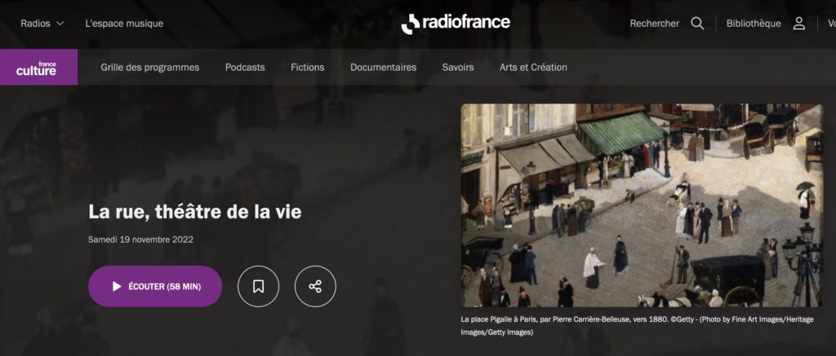The image size is (836, 356).
Task: Go to L'espace musique
Action: [x=124, y=24]
